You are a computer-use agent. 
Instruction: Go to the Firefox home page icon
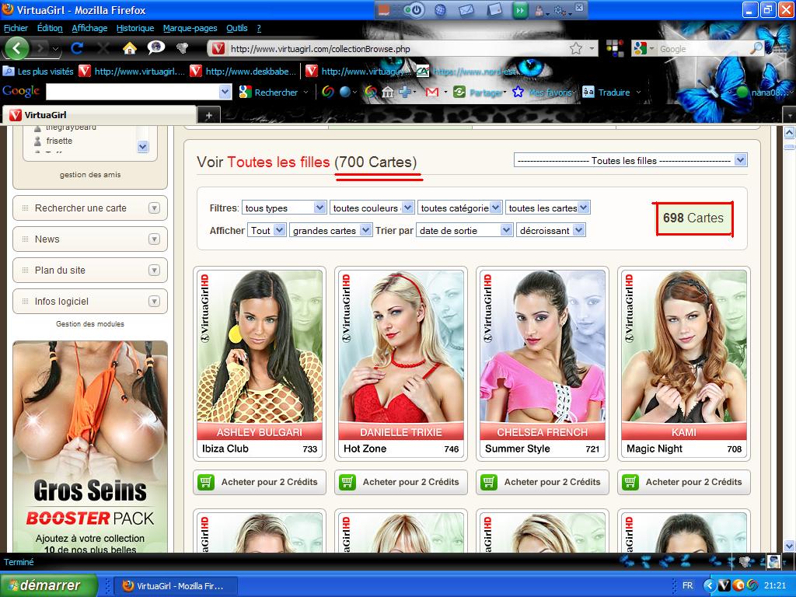[130, 48]
